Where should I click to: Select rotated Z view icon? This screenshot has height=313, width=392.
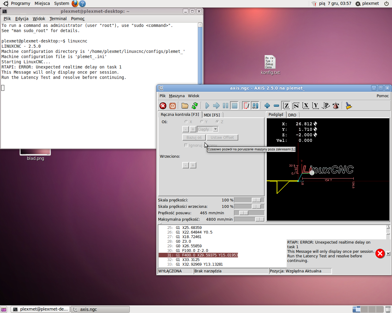pos(296,106)
